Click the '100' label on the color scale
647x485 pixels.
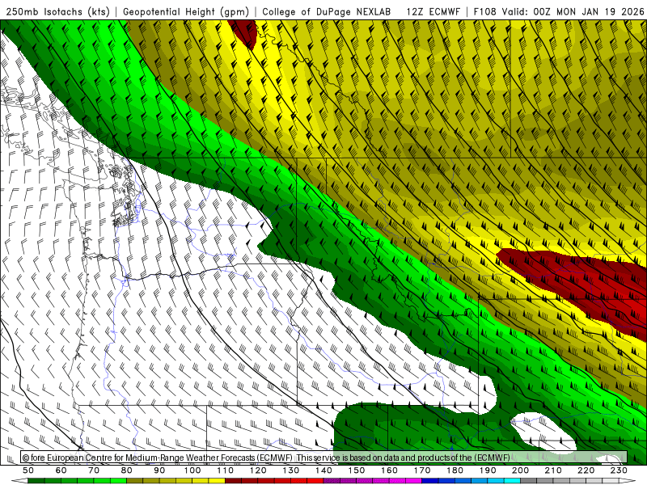pyautogui.click(x=192, y=470)
